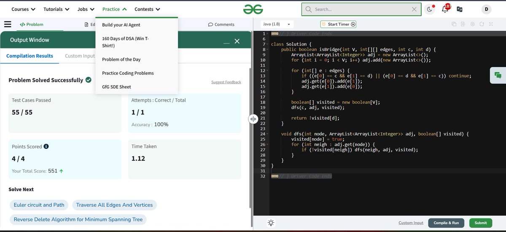This screenshot has height=232, width=506.
Task: Start the Timer
Action: point(338,24)
